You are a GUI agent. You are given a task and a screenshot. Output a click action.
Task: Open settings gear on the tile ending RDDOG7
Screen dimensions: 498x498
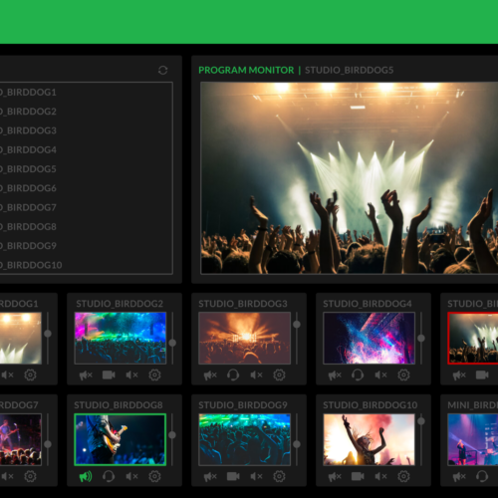[30, 476]
